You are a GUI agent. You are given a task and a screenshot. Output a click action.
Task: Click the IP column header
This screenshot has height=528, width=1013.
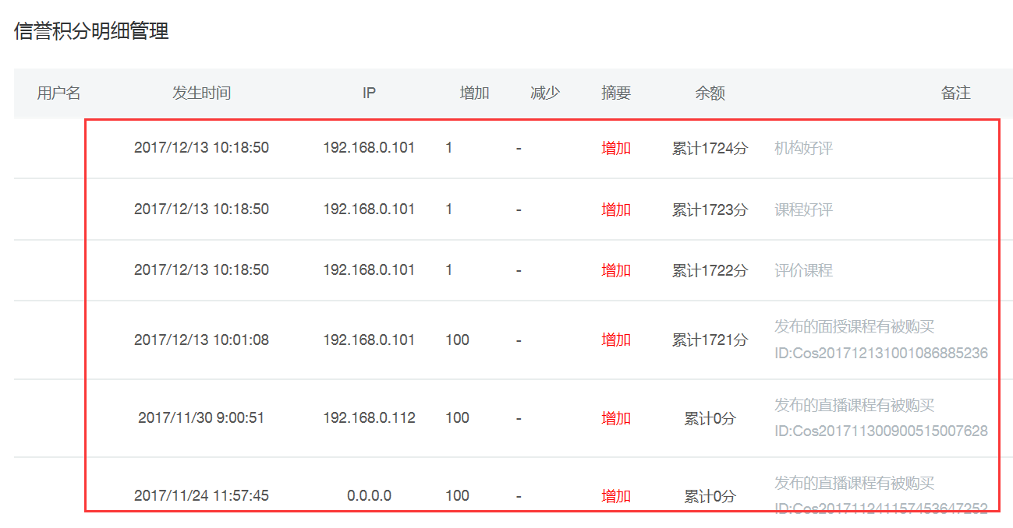[369, 93]
